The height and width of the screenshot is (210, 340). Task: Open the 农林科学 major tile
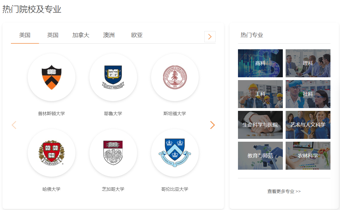click(x=308, y=156)
